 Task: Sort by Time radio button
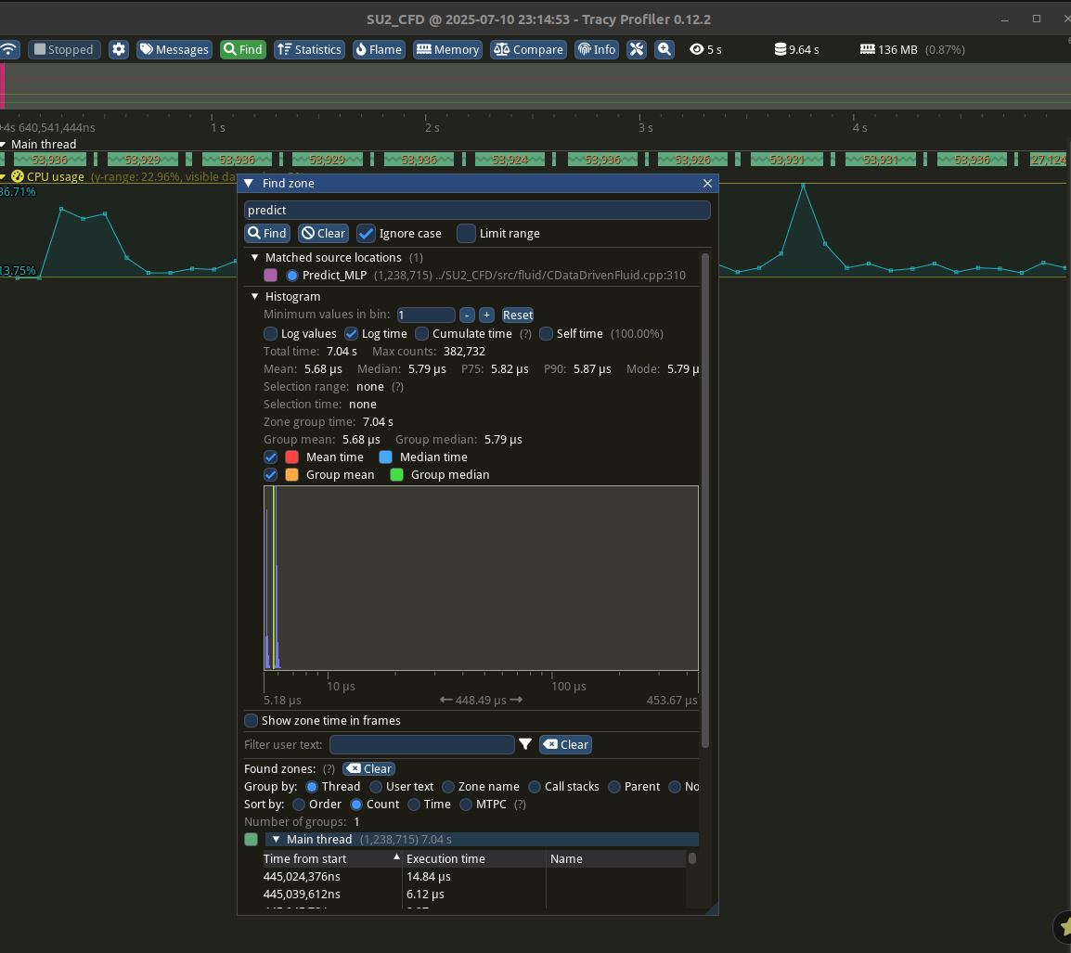click(x=413, y=805)
